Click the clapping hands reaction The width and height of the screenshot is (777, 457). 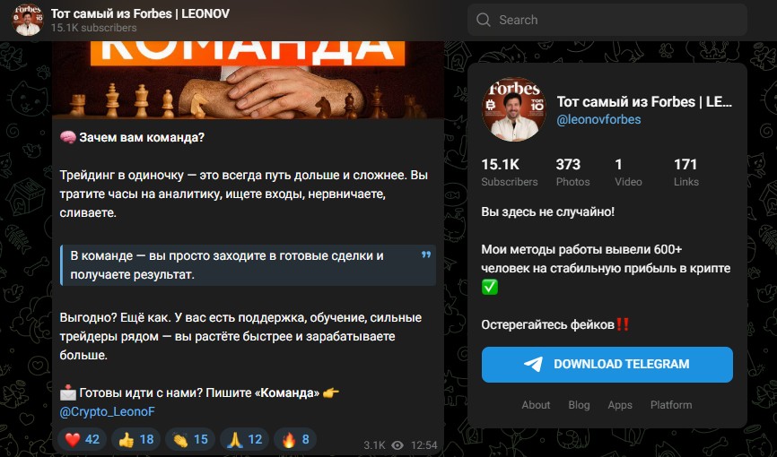point(190,439)
